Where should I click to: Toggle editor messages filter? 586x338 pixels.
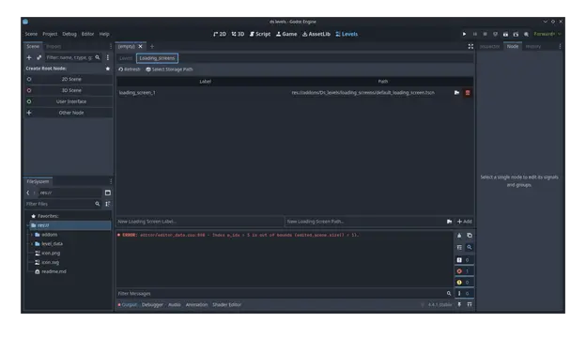(x=464, y=294)
